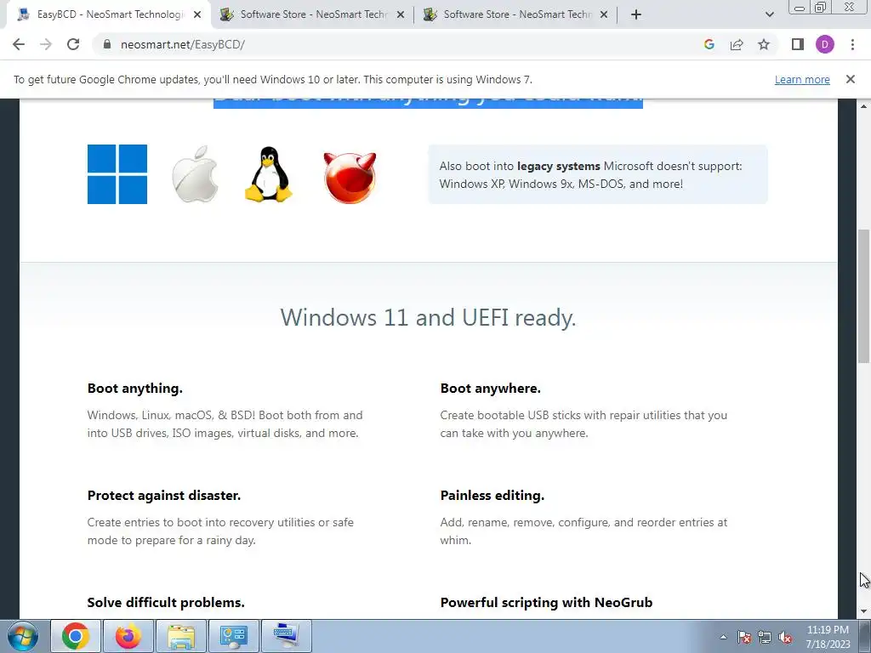
Task: Bookmark this page with the star icon
Action: tap(764, 44)
